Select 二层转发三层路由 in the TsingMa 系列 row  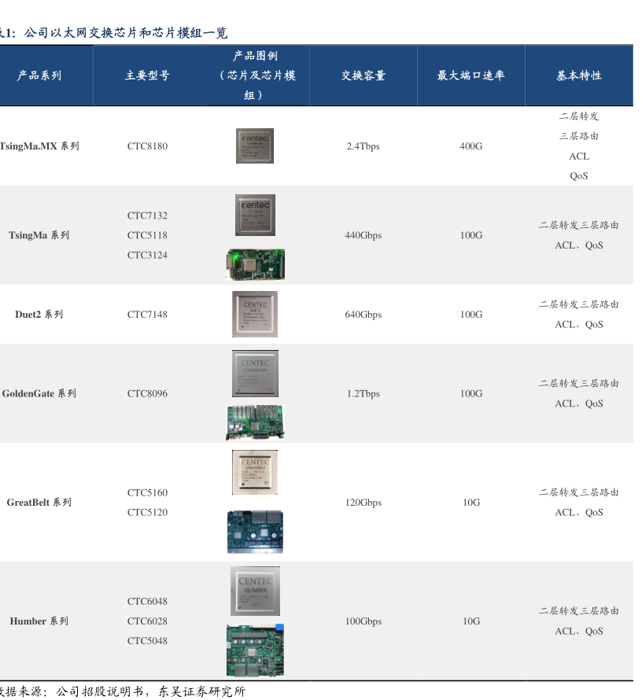coord(579,225)
